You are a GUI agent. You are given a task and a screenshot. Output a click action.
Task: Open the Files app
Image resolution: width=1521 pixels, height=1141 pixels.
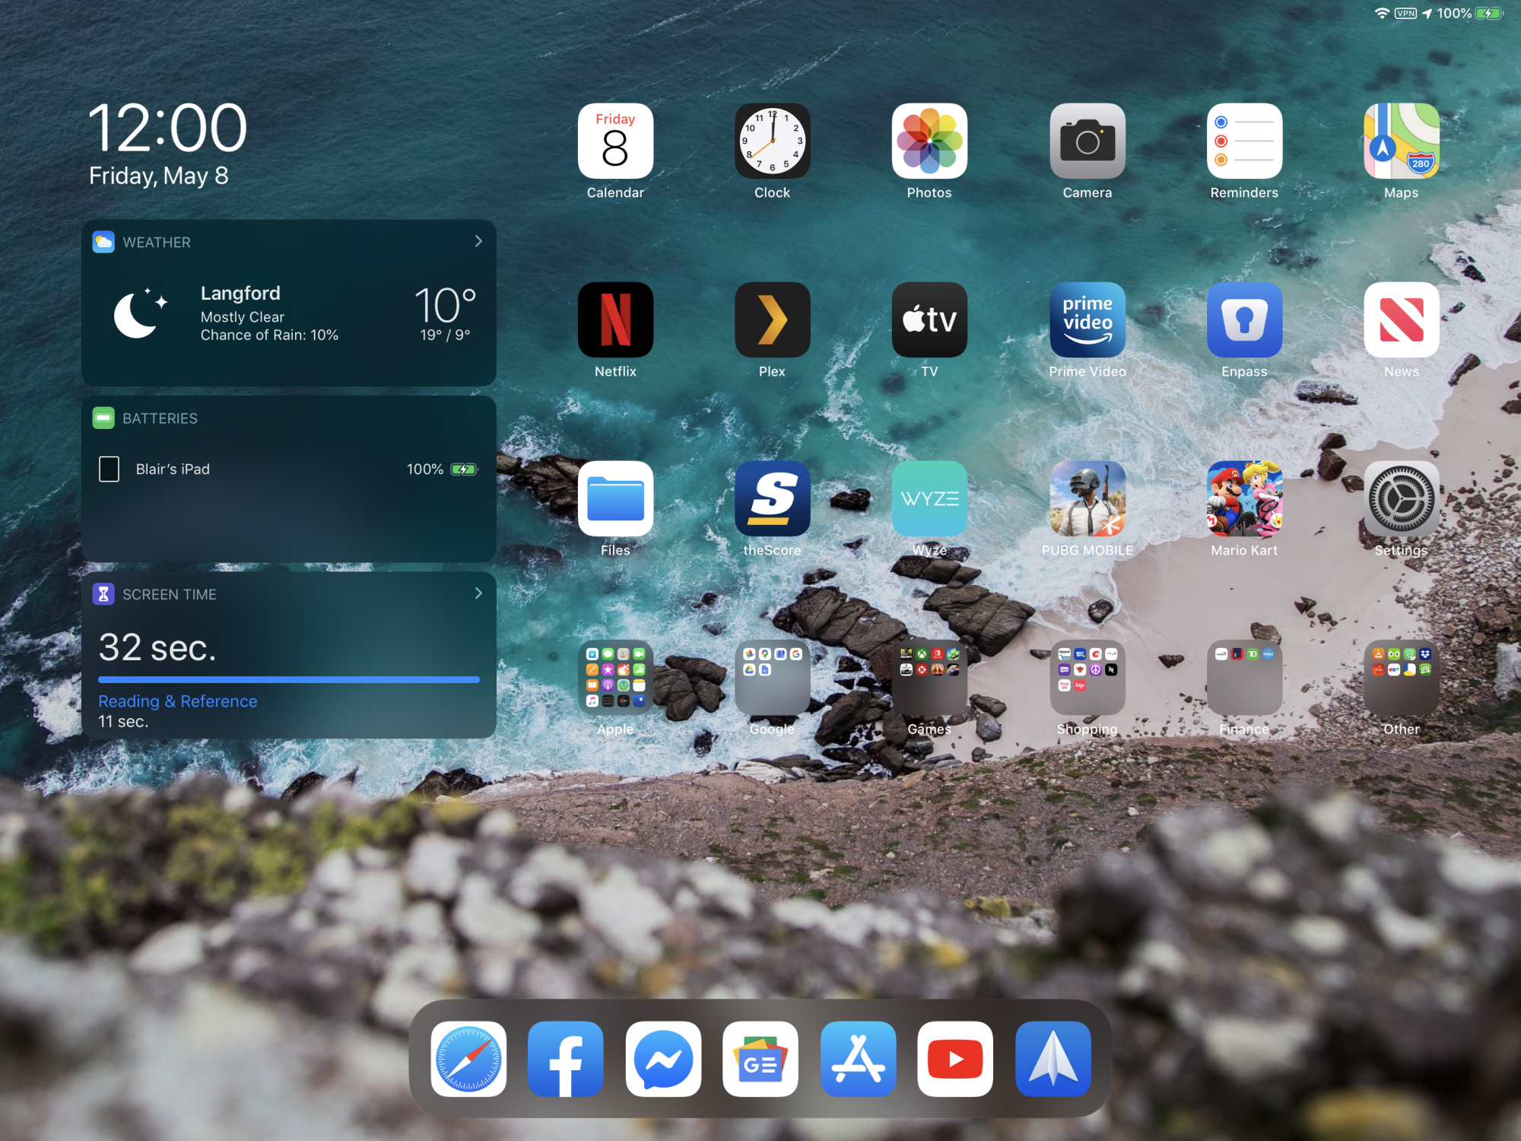(x=615, y=498)
